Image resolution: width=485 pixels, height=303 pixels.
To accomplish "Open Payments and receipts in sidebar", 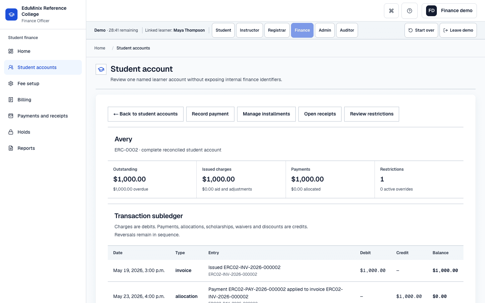I will click(x=43, y=116).
